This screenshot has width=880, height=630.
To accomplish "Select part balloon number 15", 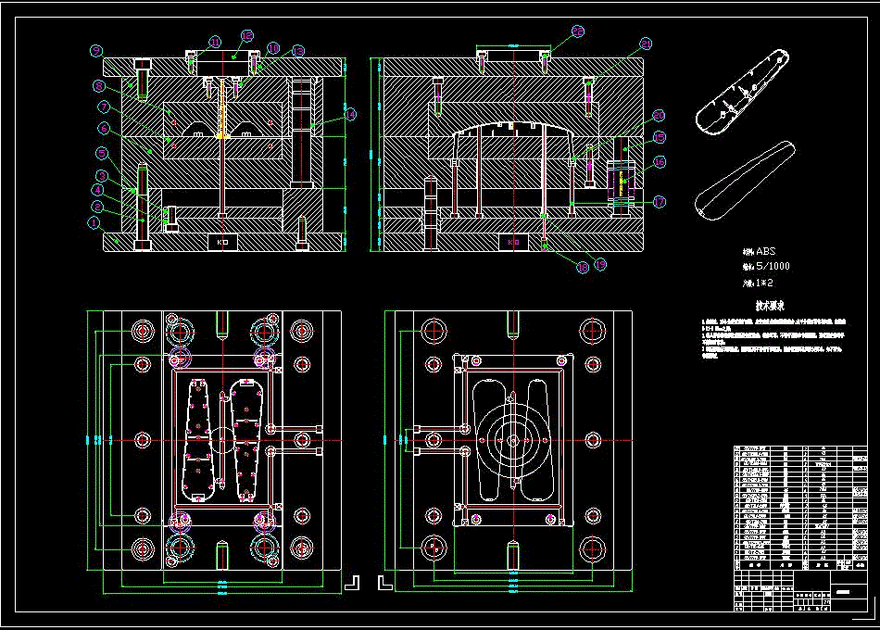I will [x=659, y=137].
